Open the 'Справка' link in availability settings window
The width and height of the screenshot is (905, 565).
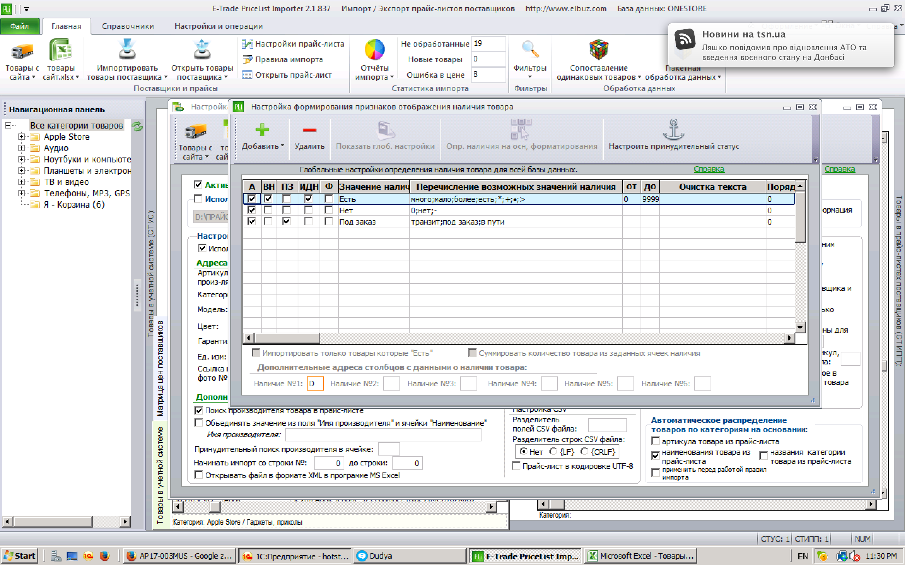tap(709, 169)
